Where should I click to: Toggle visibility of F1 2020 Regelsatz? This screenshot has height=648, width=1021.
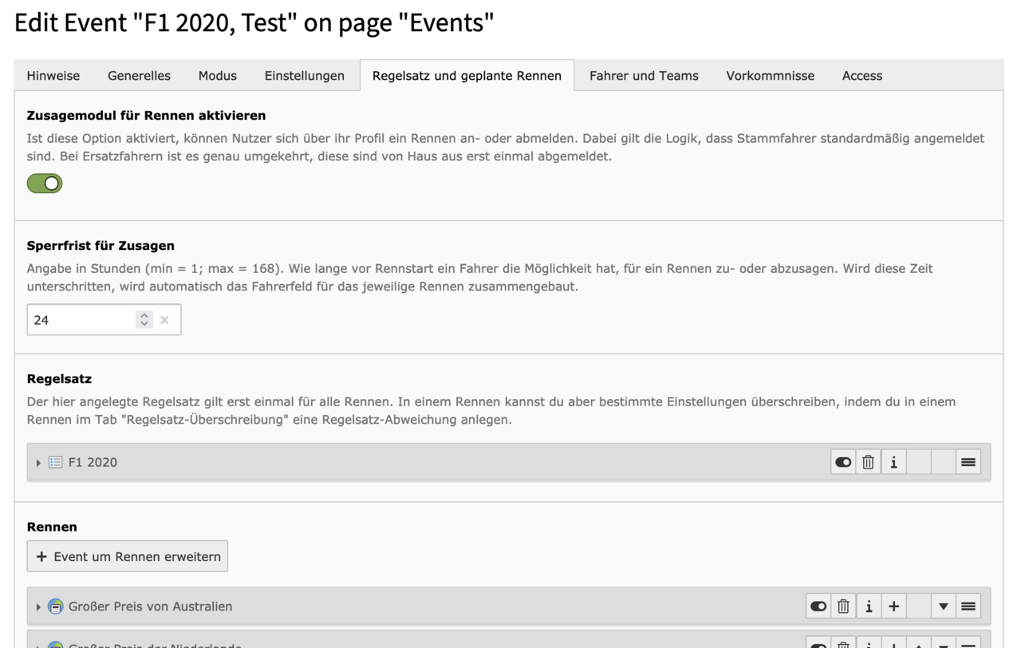[x=843, y=462]
